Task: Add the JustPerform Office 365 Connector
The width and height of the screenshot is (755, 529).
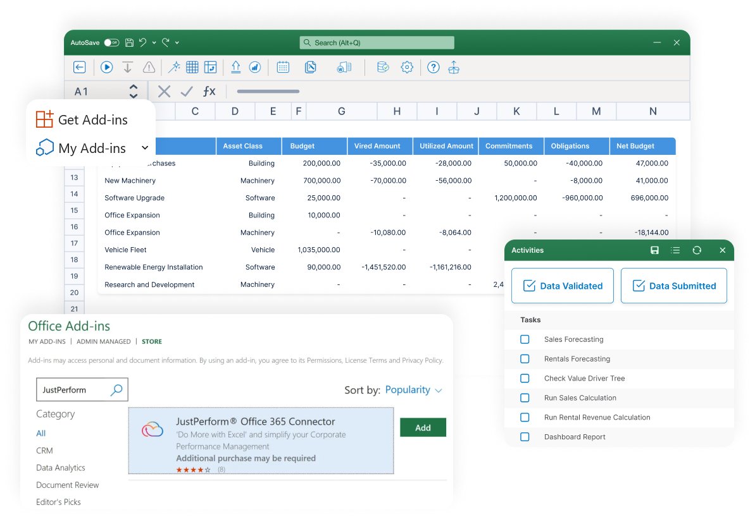Action: pyautogui.click(x=422, y=427)
